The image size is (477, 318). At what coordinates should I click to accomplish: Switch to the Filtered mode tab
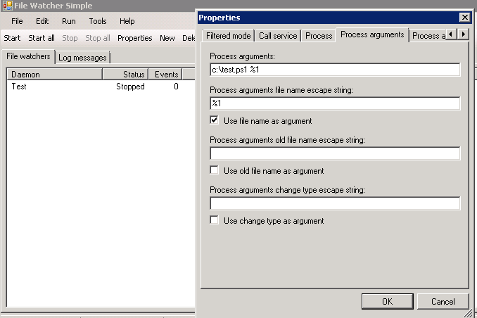click(x=228, y=35)
